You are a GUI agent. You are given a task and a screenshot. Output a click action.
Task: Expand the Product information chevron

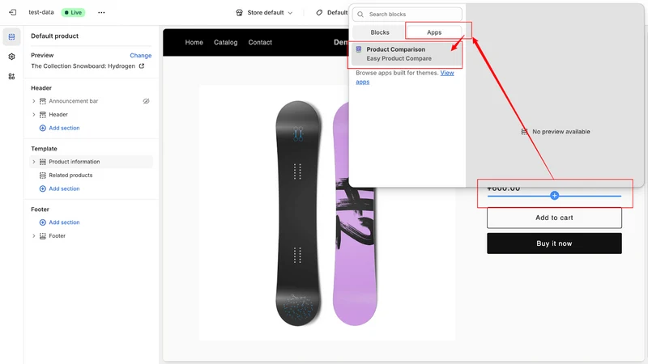33,162
